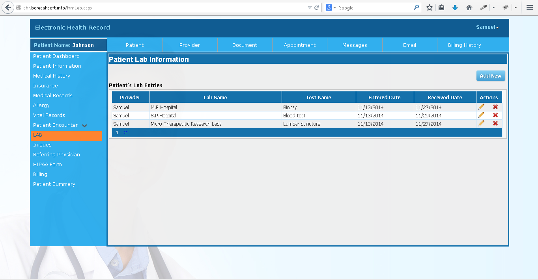Open Patient Summary page
Screen dimensions: 538x280
[x=54, y=184]
